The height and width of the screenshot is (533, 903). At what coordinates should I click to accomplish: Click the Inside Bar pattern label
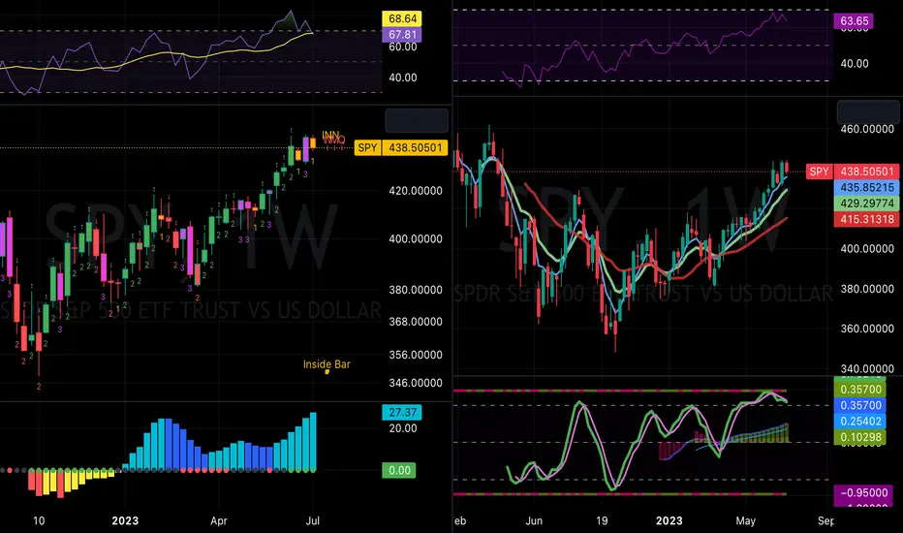327,364
